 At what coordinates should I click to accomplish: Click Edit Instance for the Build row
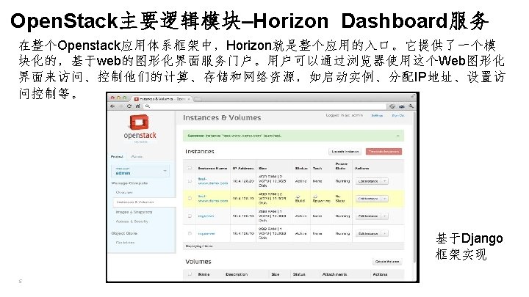click(x=368, y=198)
